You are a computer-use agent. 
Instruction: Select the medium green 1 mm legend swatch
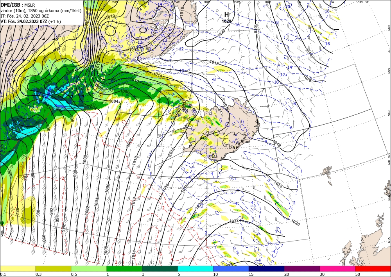[x=124, y=268]
